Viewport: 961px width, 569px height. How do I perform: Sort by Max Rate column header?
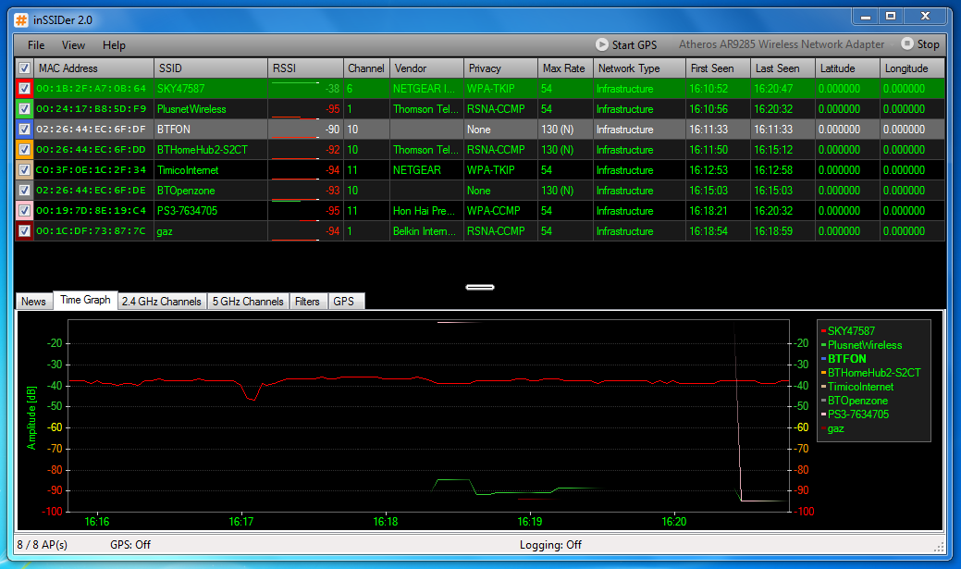(x=566, y=68)
